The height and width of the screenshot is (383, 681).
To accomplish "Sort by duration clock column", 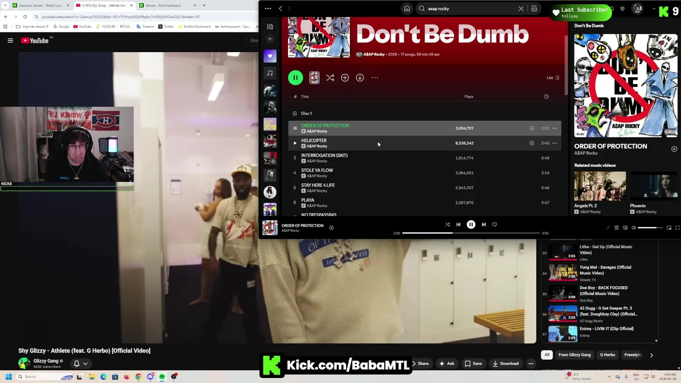I will point(546,97).
